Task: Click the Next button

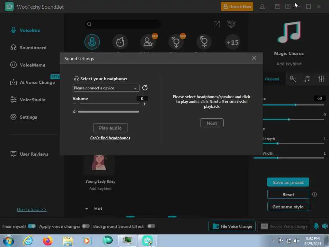Action: 212,123
